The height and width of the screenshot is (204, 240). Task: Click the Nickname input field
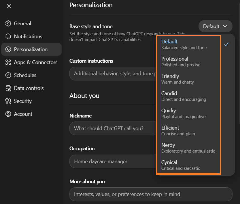point(113,128)
